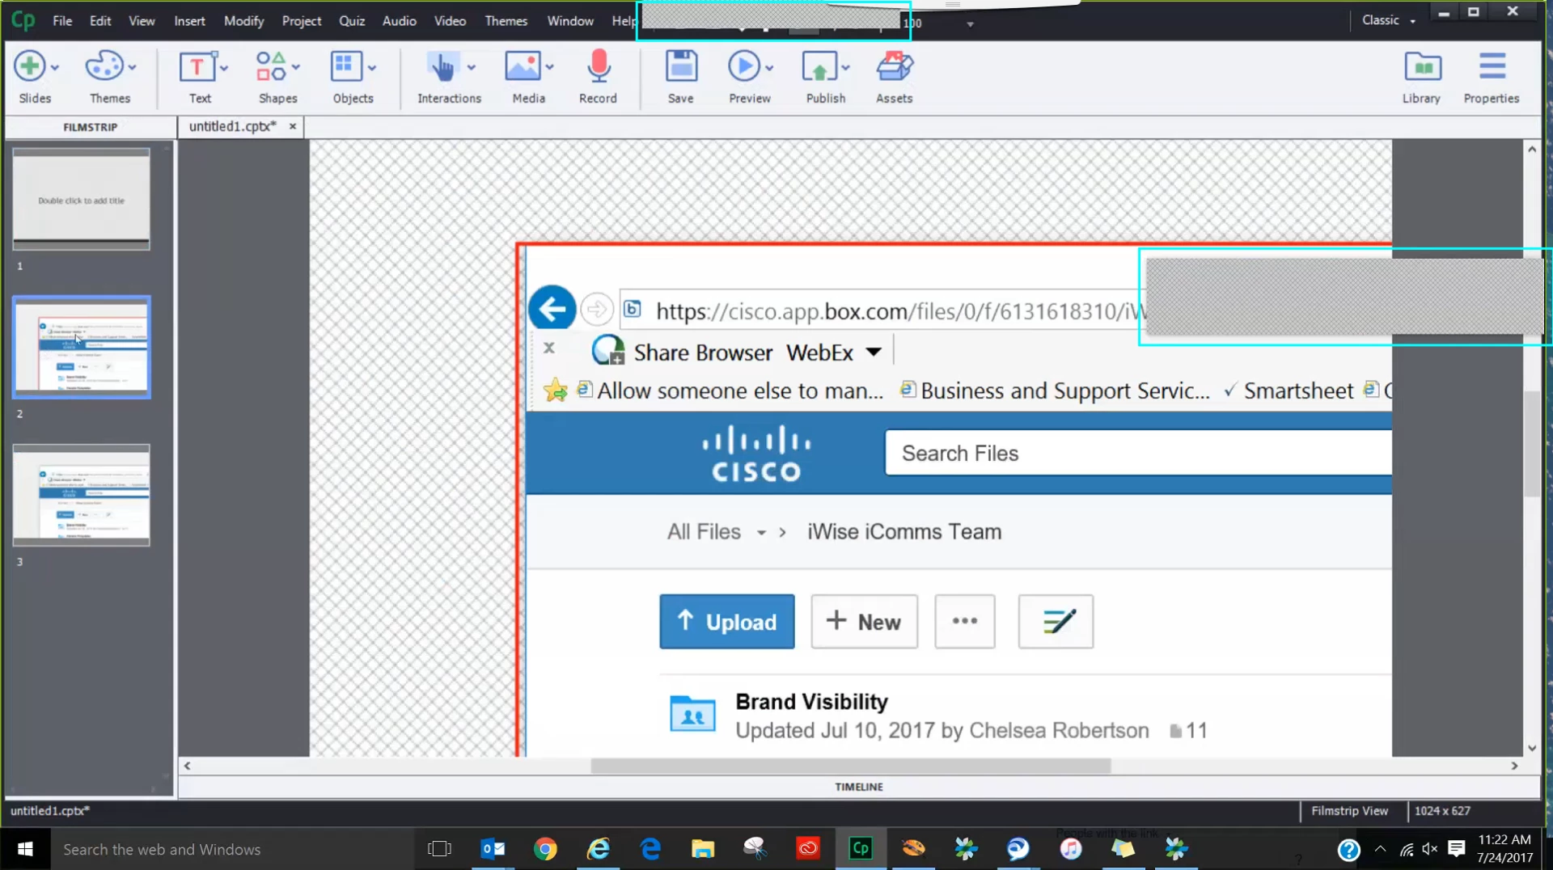
Task: Open the Insert menu
Action: tap(189, 21)
